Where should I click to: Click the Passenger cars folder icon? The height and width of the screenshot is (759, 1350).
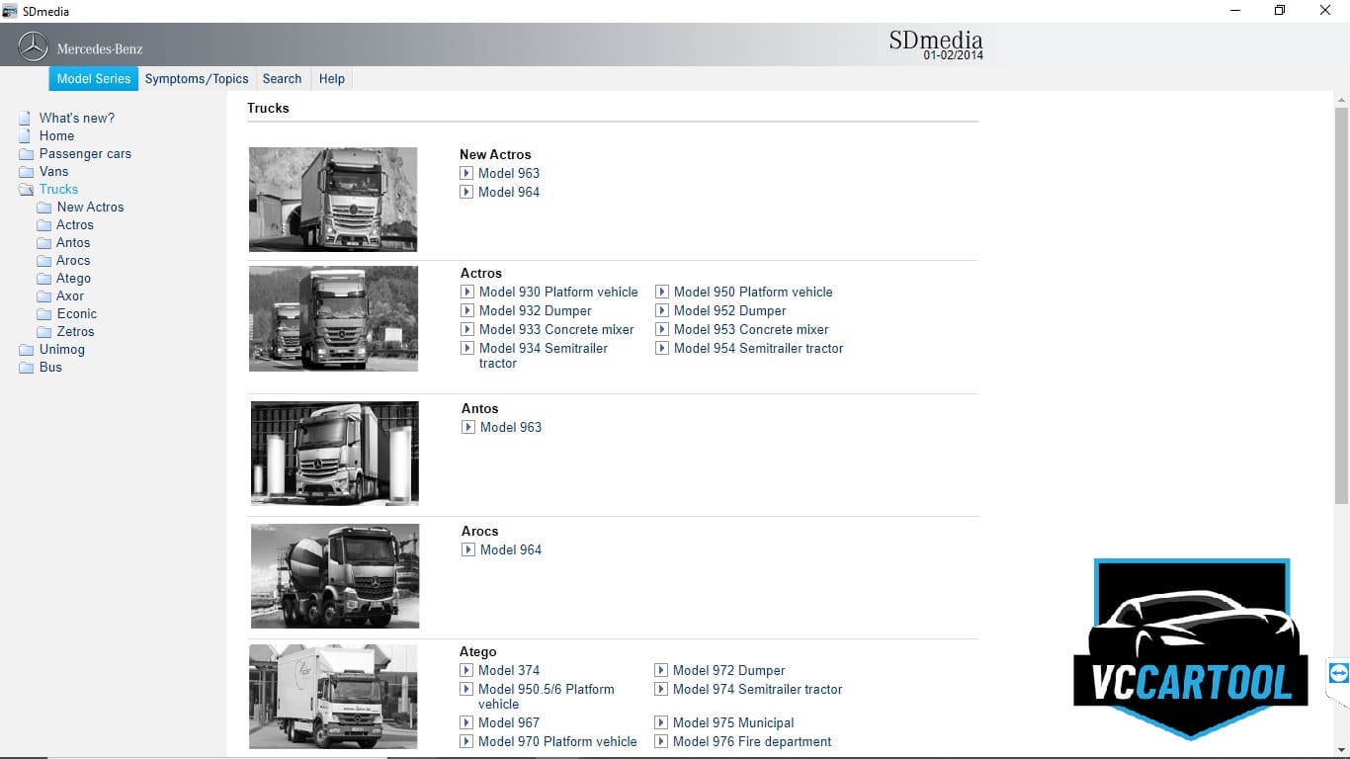click(x=26, y=153)
